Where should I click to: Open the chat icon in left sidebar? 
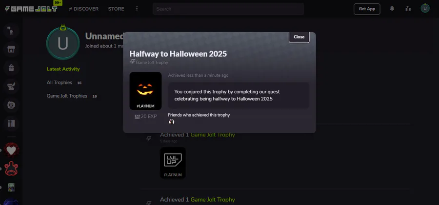(11, 31)
